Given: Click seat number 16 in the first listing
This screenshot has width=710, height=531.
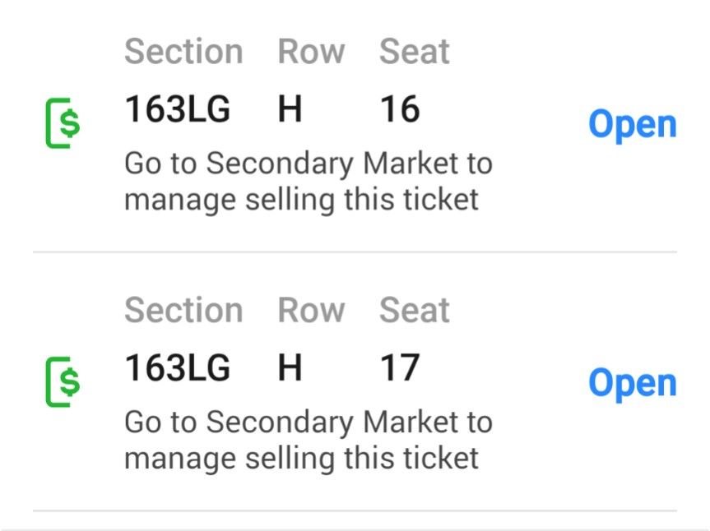Looking at the screenshot, I should tap(401, 109).
